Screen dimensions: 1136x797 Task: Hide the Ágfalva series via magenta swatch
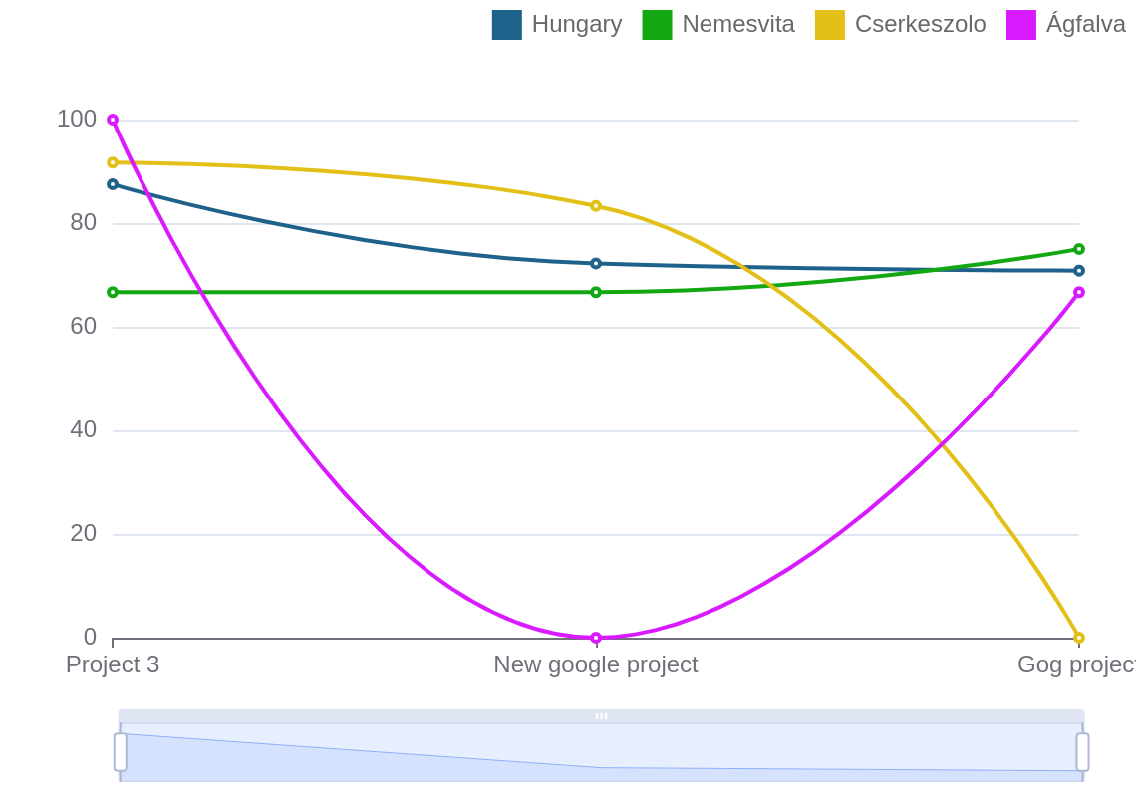[1020, 25]
